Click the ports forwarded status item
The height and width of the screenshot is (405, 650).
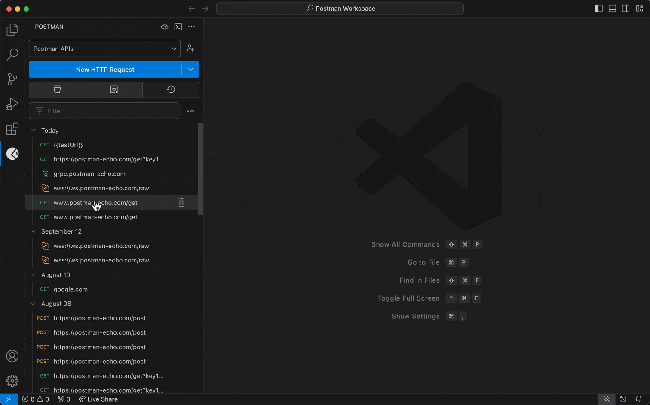64,399
